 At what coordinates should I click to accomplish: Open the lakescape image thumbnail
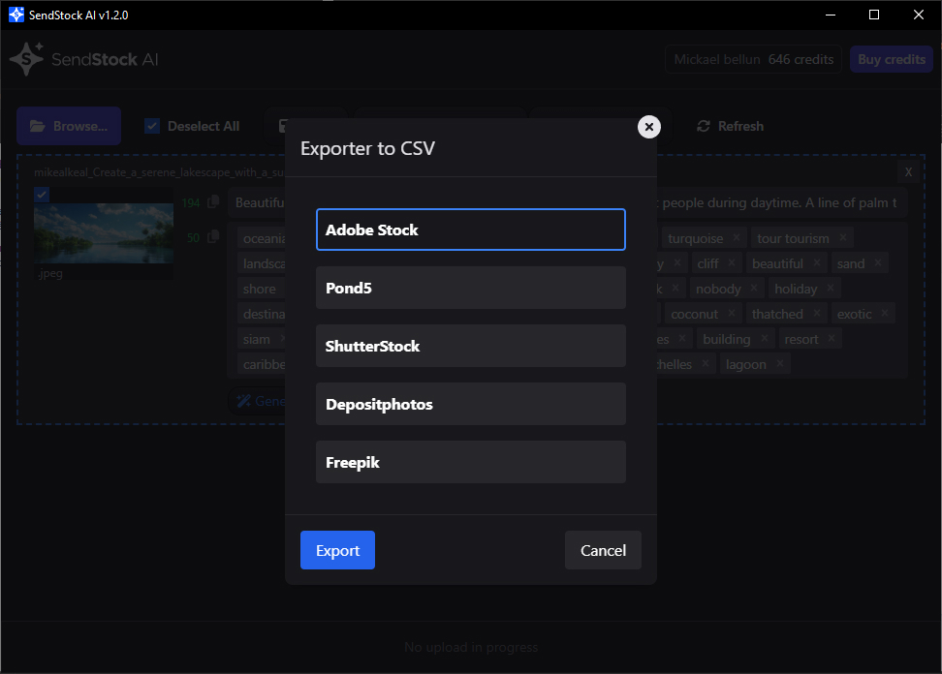point(104,232)
